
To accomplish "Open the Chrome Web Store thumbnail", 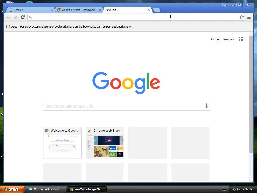I will tap(105, 143).
